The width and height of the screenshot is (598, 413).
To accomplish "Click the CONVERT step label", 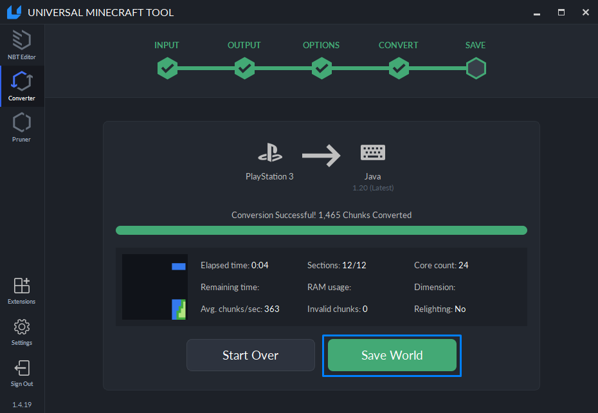I will 399,45.
